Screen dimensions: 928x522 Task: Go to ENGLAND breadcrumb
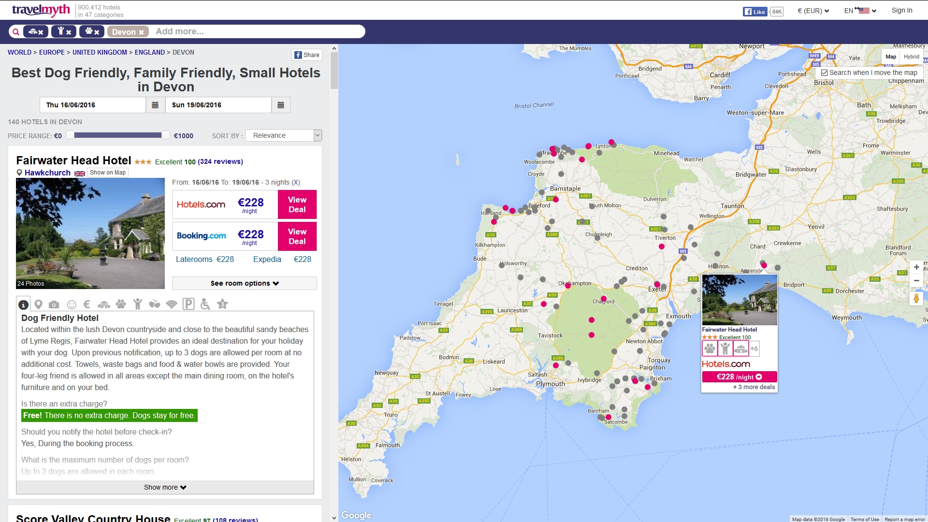(x=150, y=52)
